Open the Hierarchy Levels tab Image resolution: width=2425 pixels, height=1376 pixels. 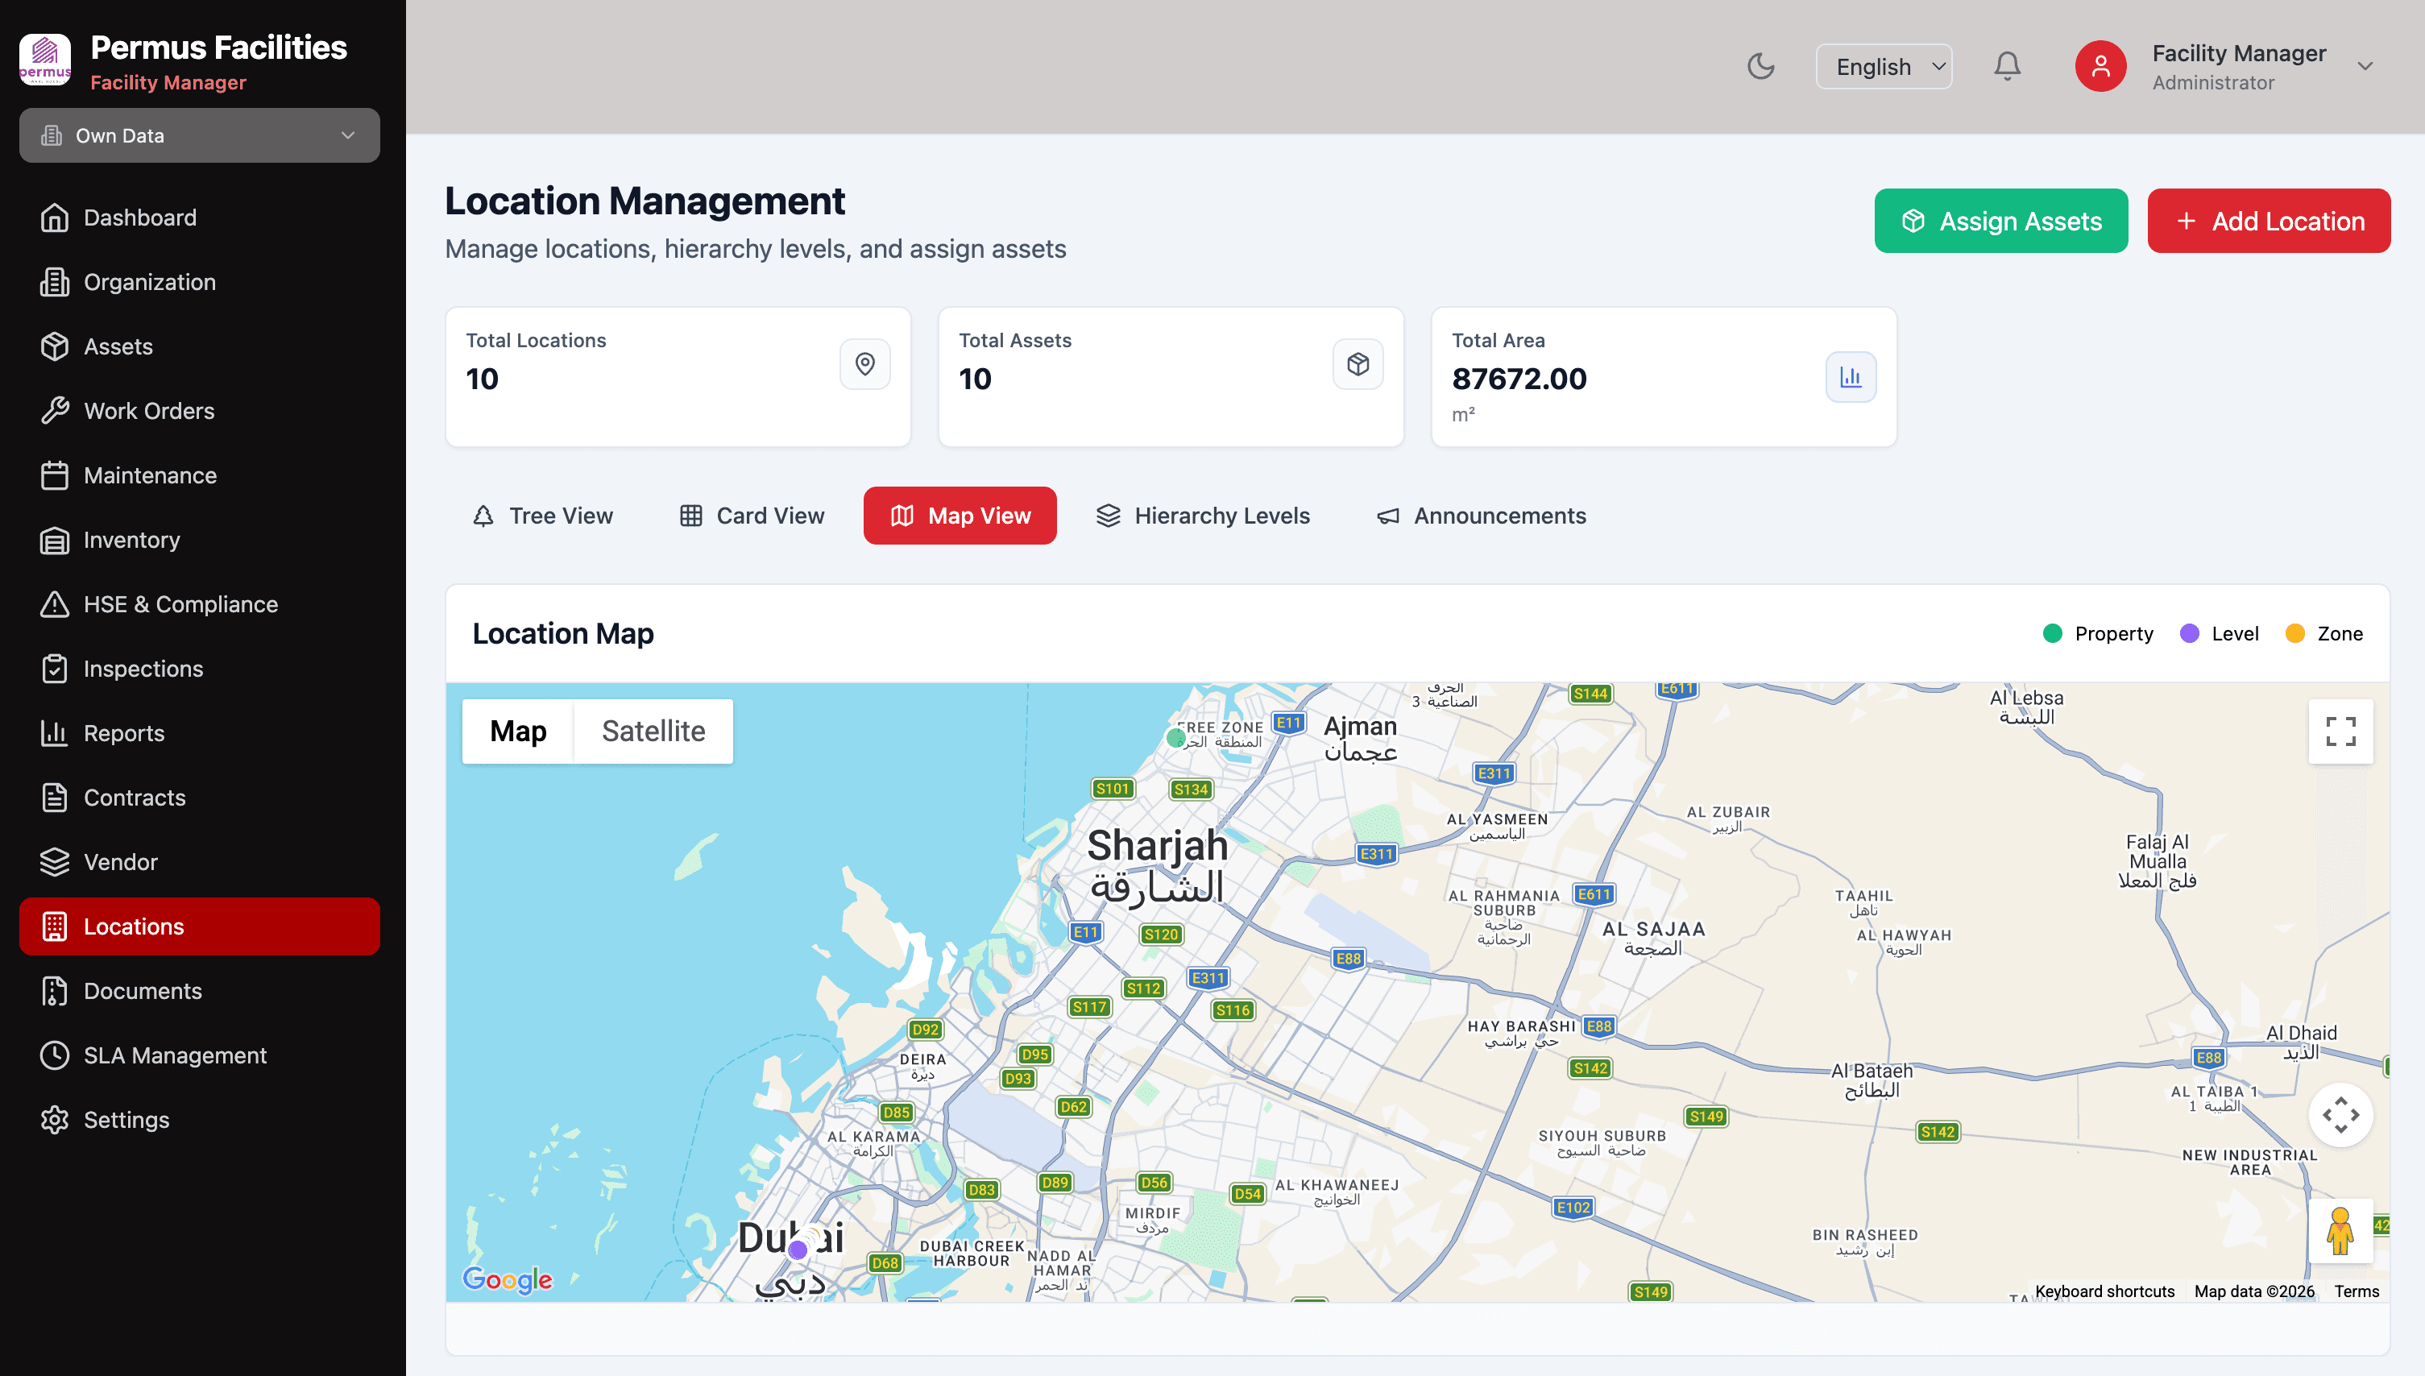coord(1203,515)
